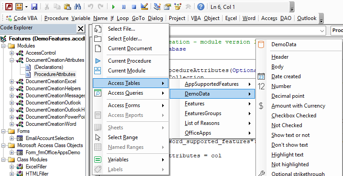This screenshot has height=176, width=343.
Task: Click the Break pause icon
Action: coord(124,7)
